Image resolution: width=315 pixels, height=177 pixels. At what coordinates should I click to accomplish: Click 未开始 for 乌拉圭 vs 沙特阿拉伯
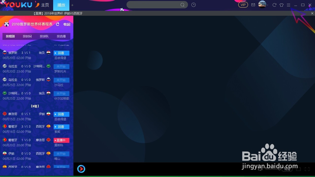tap(61, 66)
